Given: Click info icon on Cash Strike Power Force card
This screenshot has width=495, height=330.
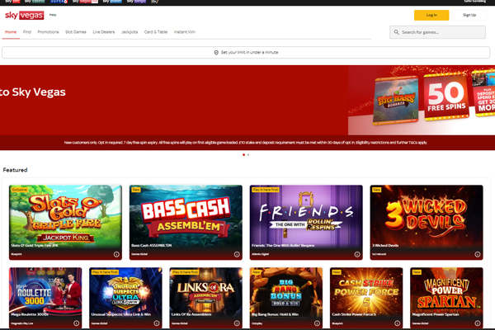Looking at the screenshot, I should point(397,323).
